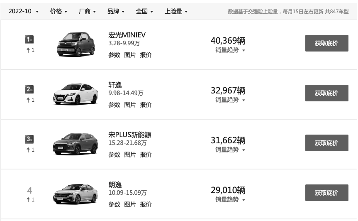Open the 宋PLUS新能源 car image
The height and width of the screenshot is (221, 358).
pyautogui.click(x=75, y=144)
